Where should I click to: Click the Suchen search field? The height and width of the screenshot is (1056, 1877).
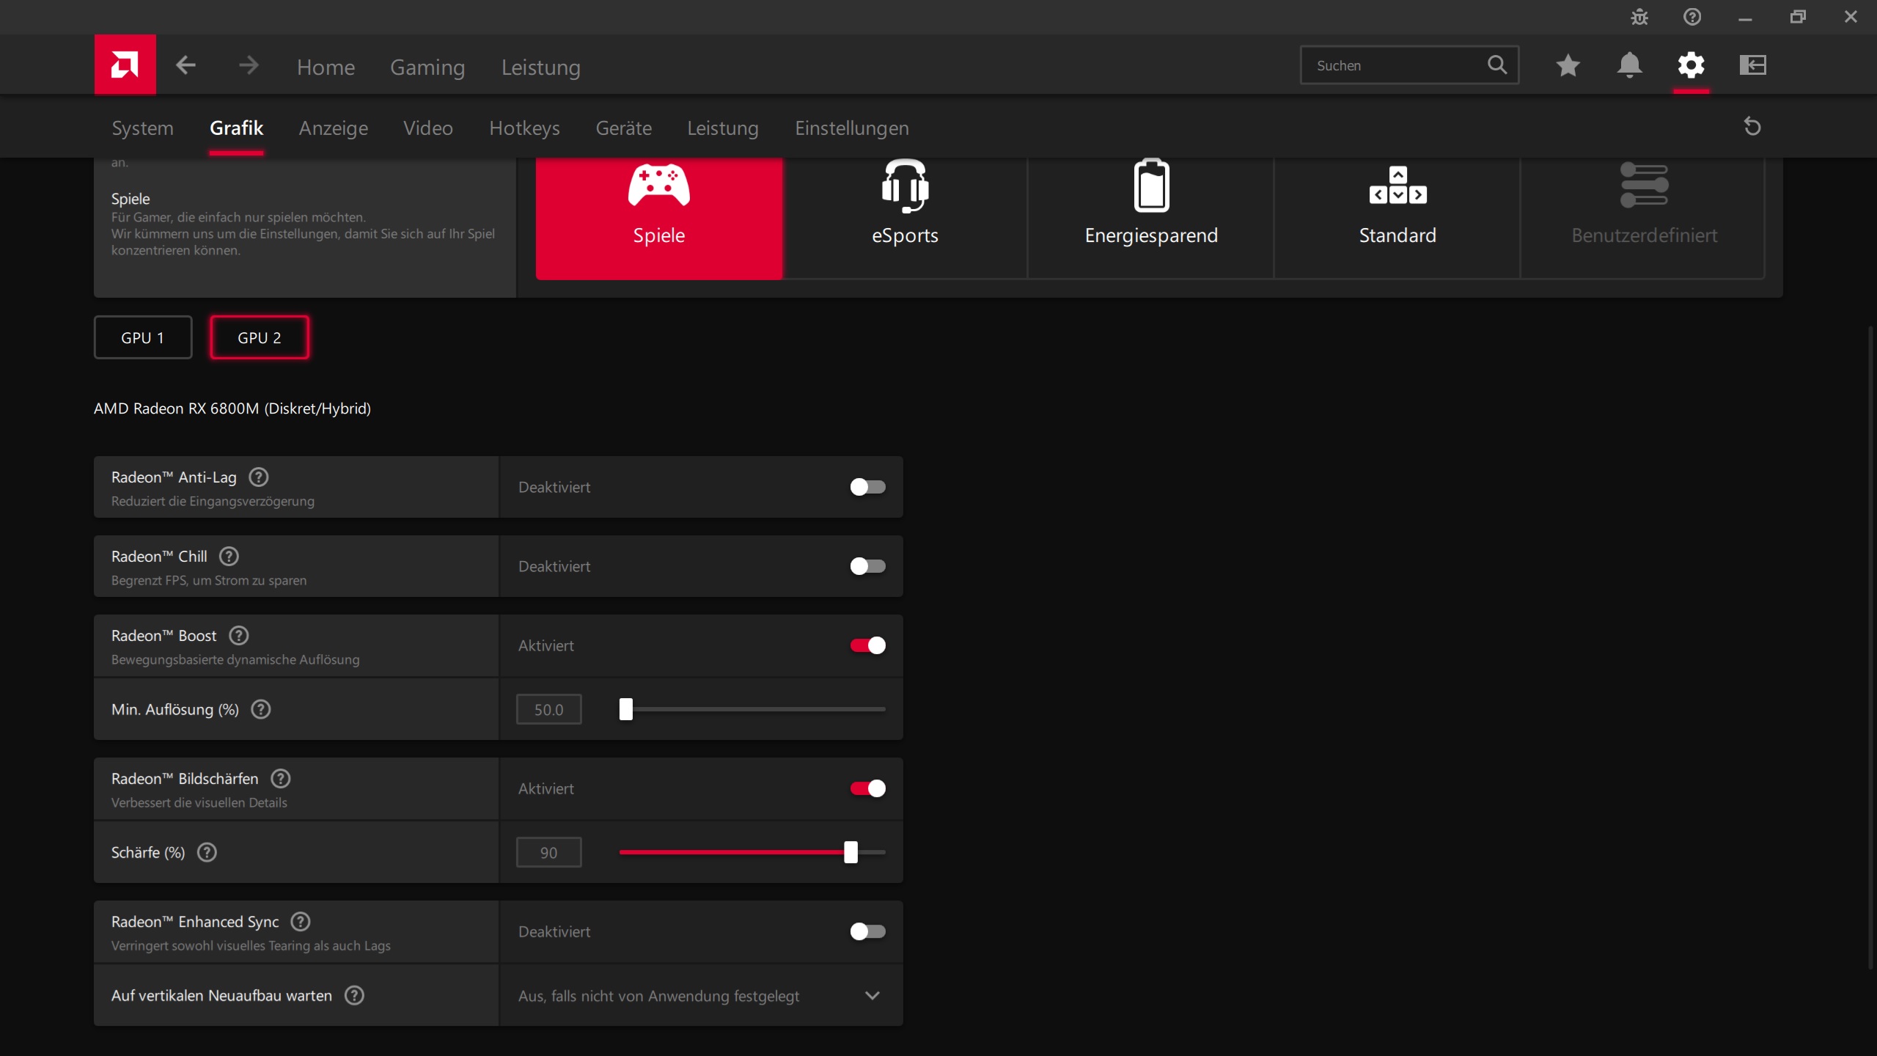[x=1393, y=65]
